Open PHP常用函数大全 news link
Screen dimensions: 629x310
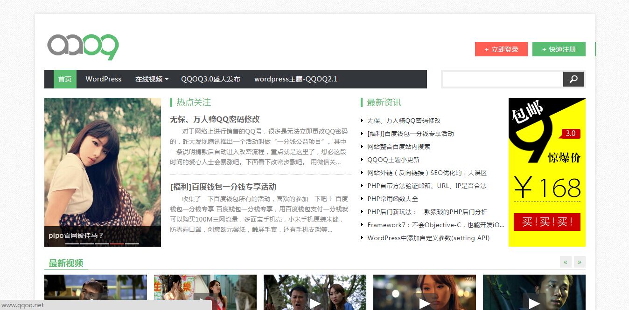[392, 199]
